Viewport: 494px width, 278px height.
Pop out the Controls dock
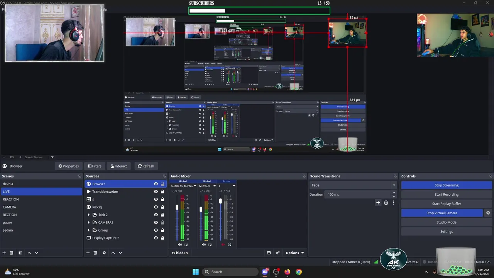click(491, 176)
